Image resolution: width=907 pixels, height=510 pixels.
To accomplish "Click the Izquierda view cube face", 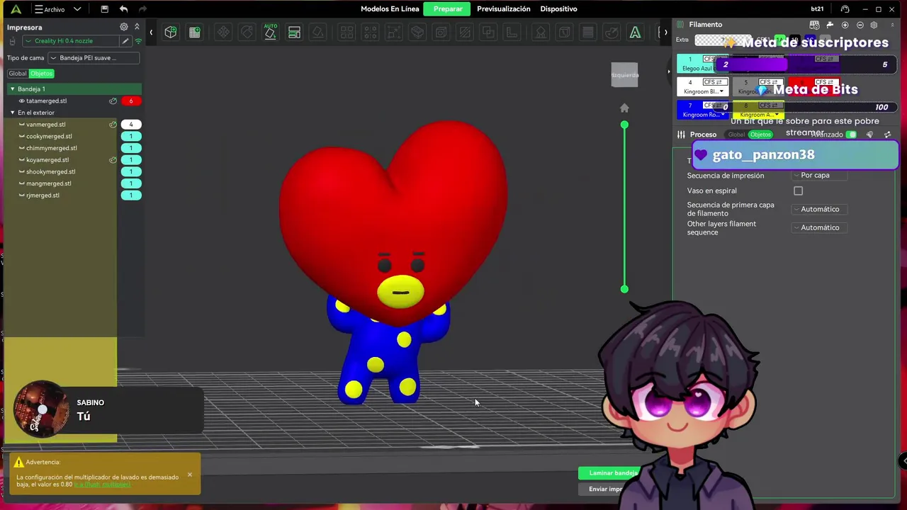I will click(625, 75).
